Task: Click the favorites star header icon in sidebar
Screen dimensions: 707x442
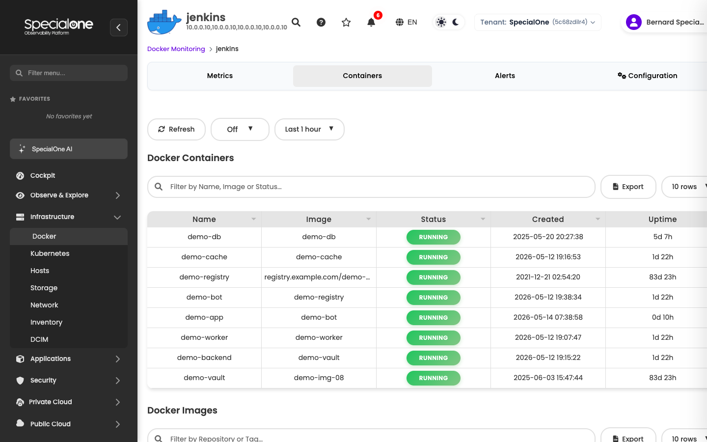Action: (13, 99)
